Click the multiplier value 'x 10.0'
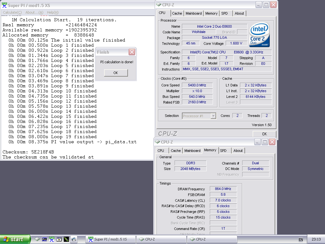This screenshot has height=244, width=325. point(197,91)
